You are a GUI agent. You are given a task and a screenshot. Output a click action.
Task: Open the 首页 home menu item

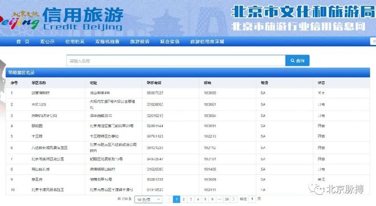(23, 42)
